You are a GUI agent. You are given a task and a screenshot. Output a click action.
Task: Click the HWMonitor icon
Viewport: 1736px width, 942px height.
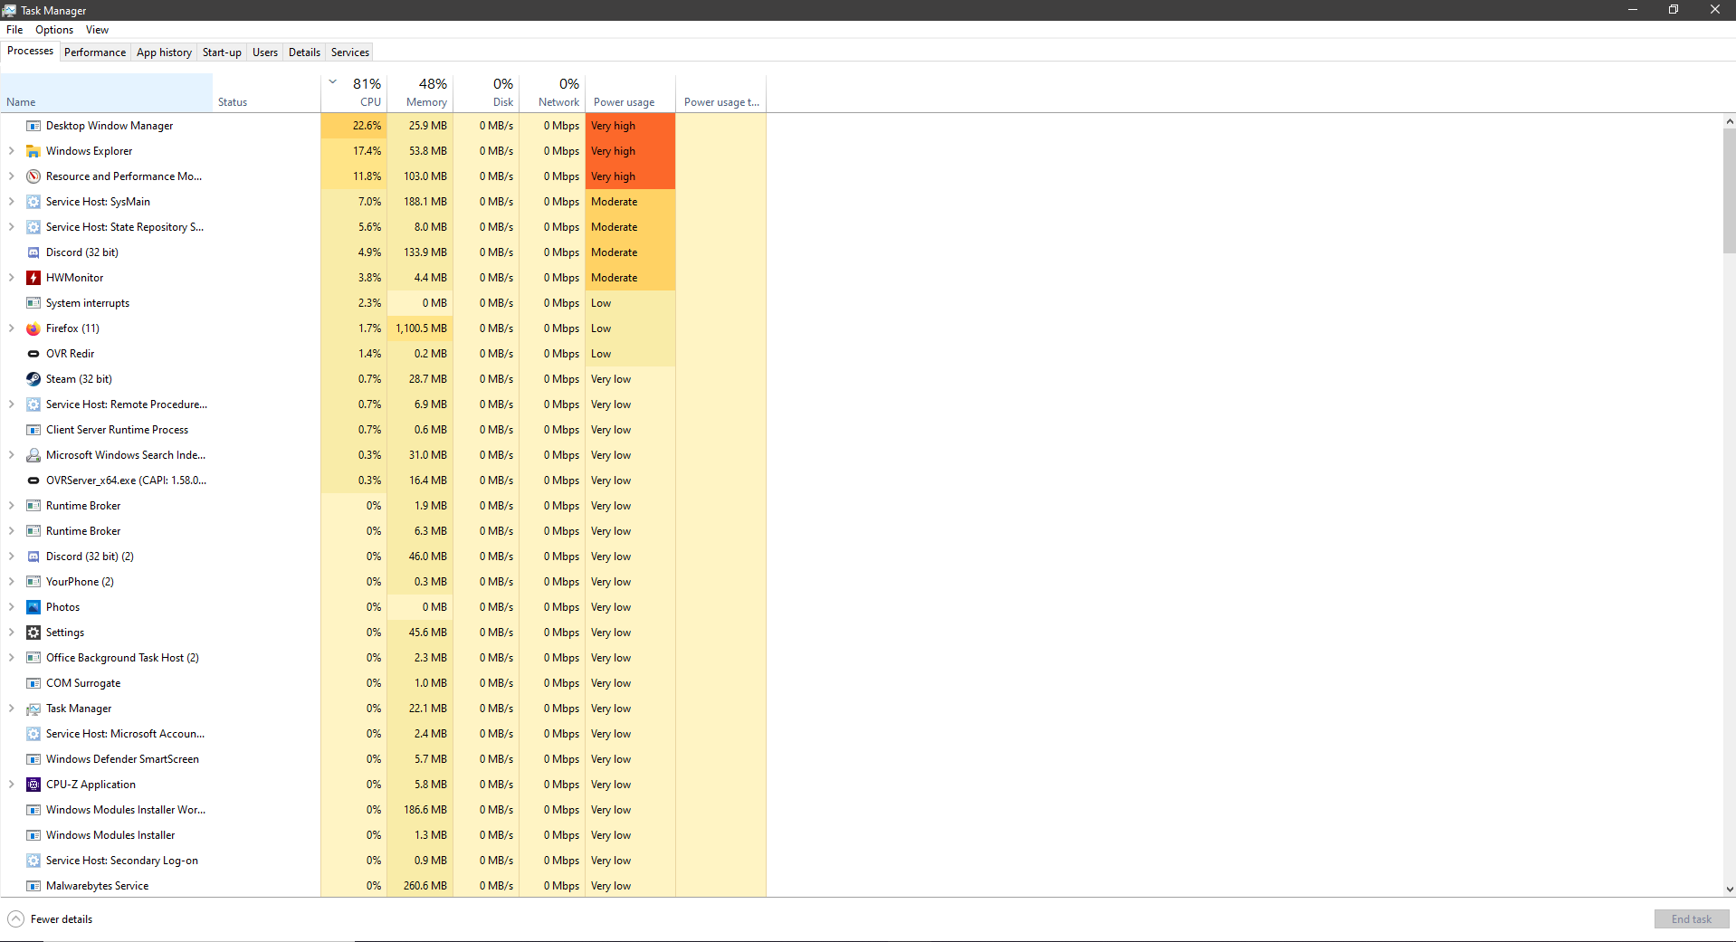(x=33, y=278)
